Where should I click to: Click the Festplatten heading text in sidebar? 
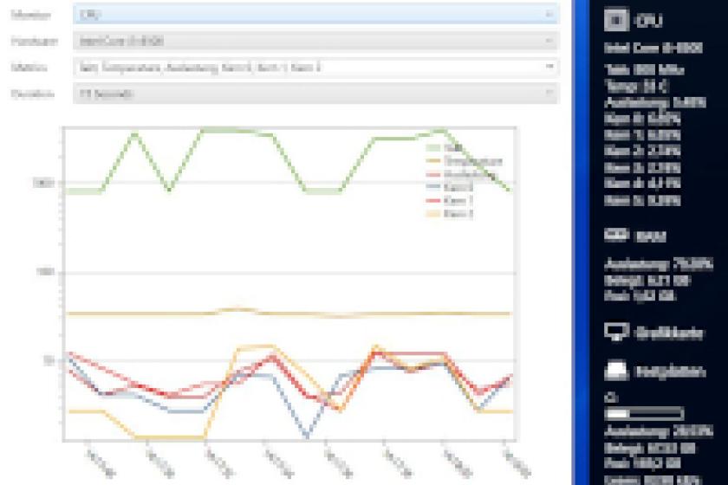[x=669, y=372]
